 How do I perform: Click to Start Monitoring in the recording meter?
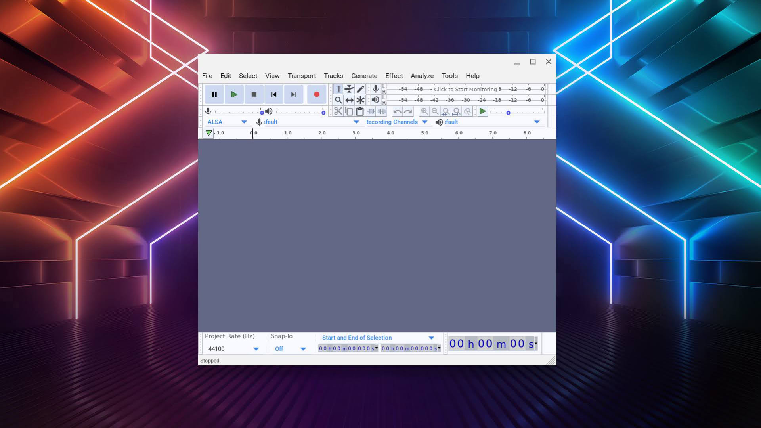pos(465,89)
